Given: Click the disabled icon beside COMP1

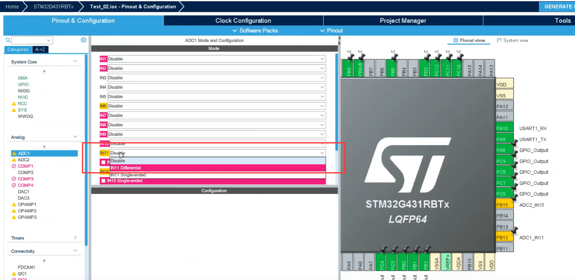Looking at the screenshot, I should pos(14,166).
